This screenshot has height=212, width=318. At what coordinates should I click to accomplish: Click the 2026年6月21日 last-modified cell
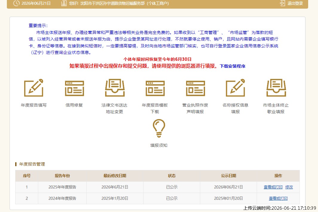pos(115,187)
